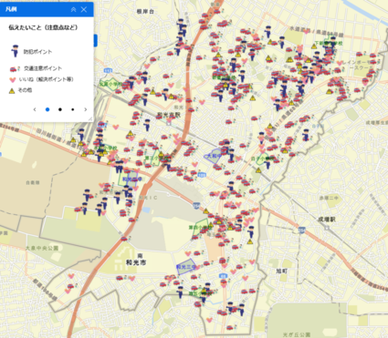Click the 根岸台 place label
The width and height of the screenshot is (388, 338).
click(145, 12)
